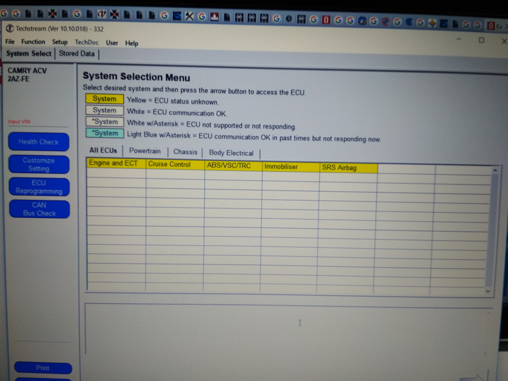Open the Function menu

(33, 42)
